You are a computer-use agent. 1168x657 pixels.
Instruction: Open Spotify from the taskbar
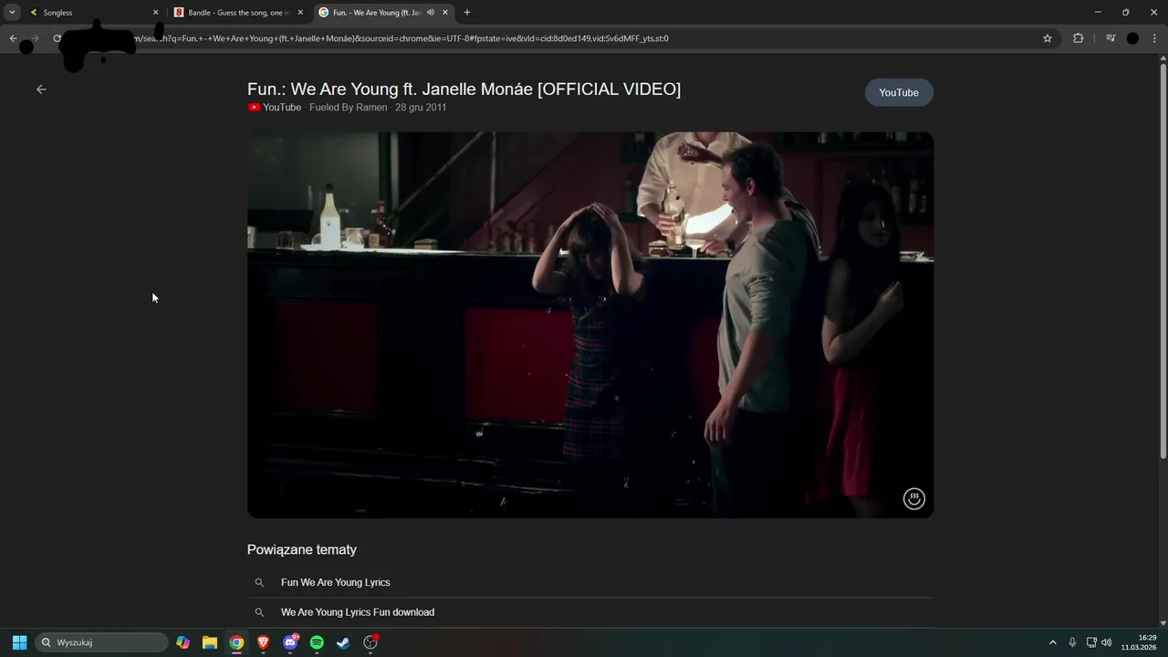click(x=317, y=642)
